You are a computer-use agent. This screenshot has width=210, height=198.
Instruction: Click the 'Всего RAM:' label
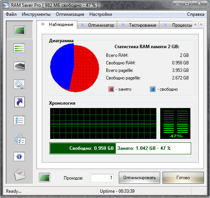pos(117,55)
